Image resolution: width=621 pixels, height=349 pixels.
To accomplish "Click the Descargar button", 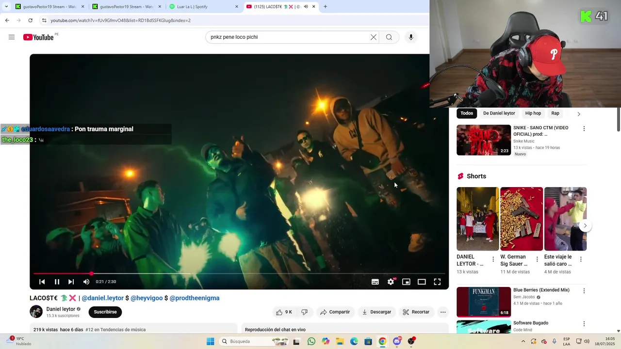I will 376,312.
